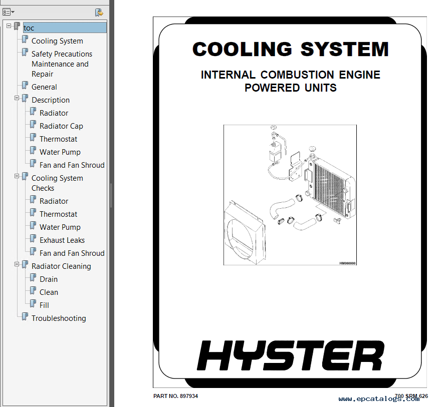Click the INTERNAL COMBUSTION ENGINE subtitle
This screenshot has width=445, height=407.
tap(291, 75)
